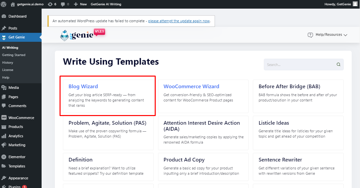
Task: Click the Posts pin icon
Action: [x=4, y=28]
